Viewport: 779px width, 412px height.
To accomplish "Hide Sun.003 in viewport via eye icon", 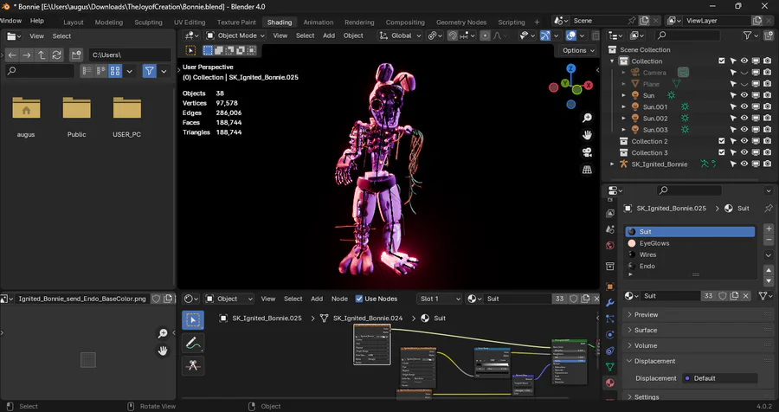I will click(x=744, y=130).
